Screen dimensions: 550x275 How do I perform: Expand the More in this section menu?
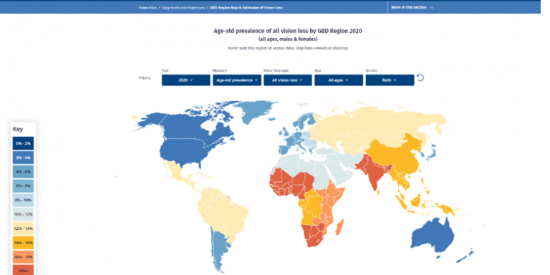point(412,7)
